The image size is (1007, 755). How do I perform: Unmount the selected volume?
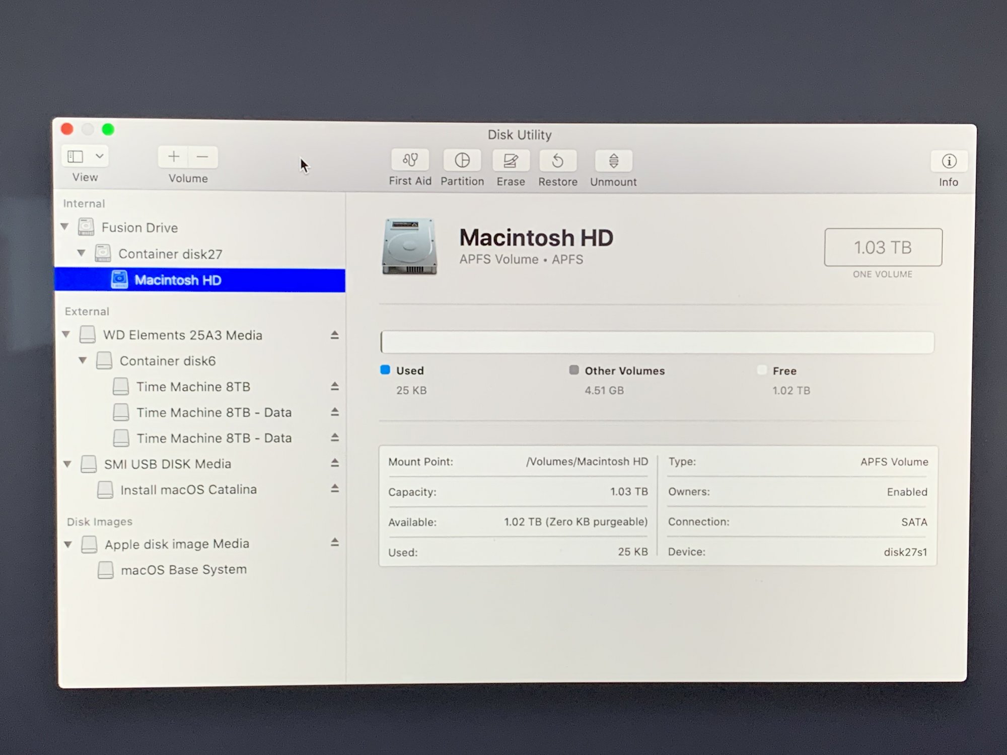tap(613, 161)
